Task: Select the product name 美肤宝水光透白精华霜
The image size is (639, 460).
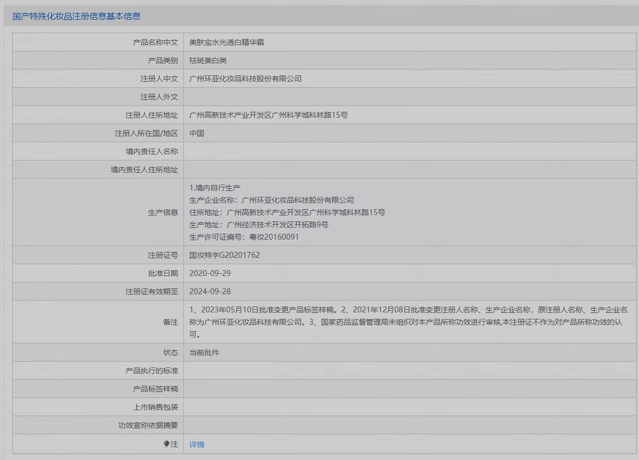Action: pyautogui.click(x=227, y=42)
